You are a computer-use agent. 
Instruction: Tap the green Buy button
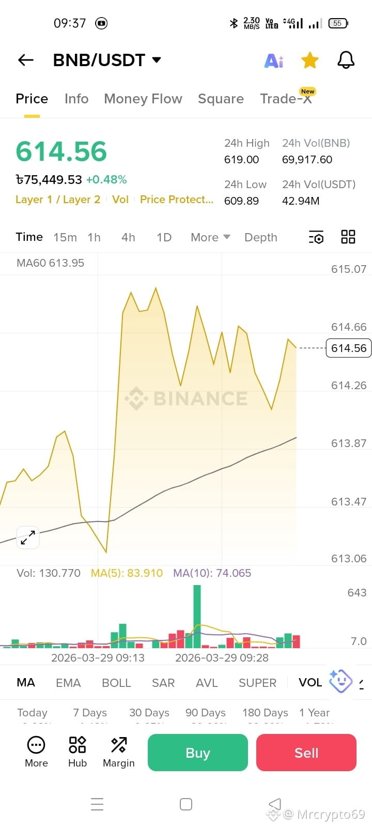[x=198, y=753]
